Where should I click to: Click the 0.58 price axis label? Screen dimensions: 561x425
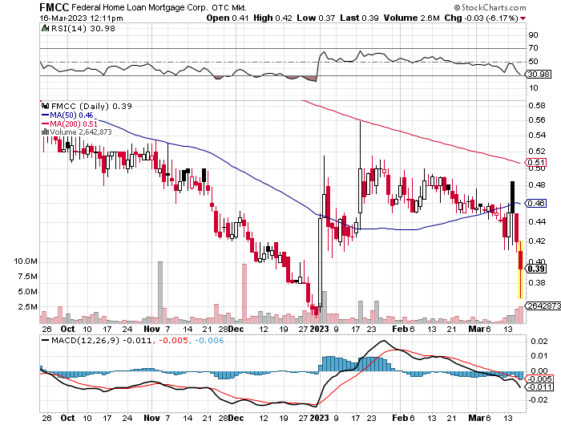point(537,105)
